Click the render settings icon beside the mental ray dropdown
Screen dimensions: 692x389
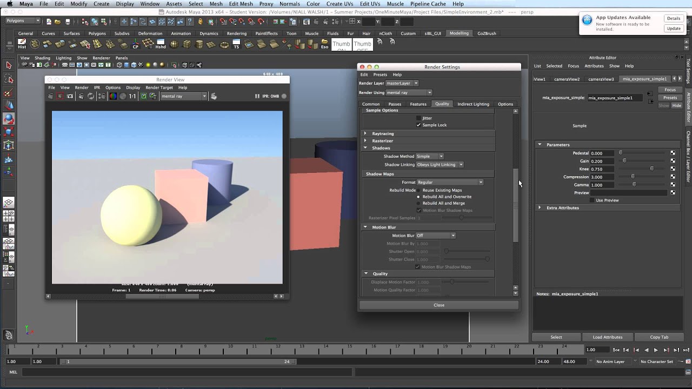[x=214, y=96]
